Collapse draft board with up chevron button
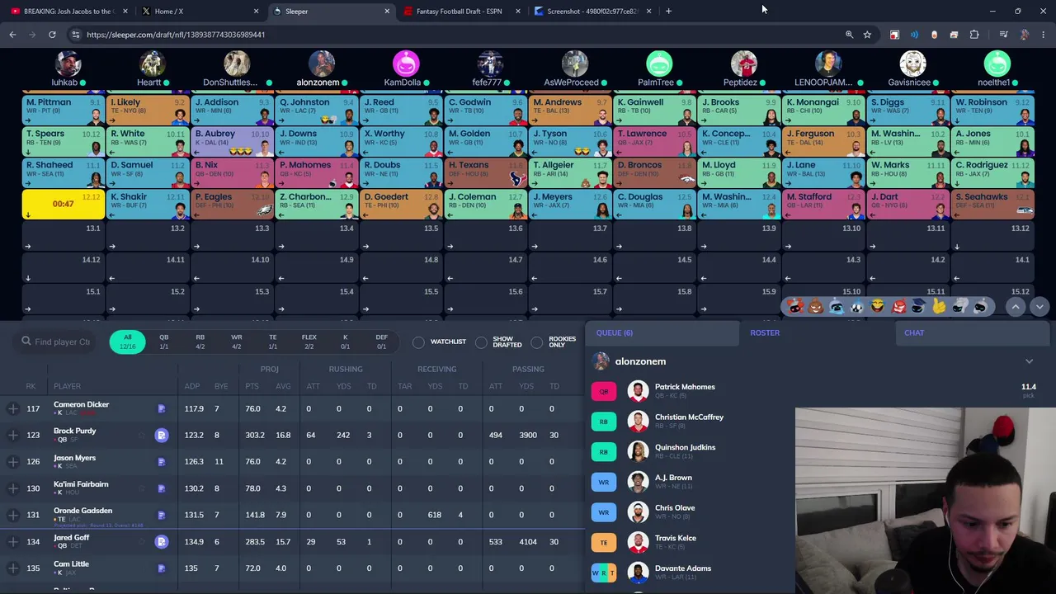This screenshot has width=1056, height=594. pyautogui.click(x=1016, y=307)
